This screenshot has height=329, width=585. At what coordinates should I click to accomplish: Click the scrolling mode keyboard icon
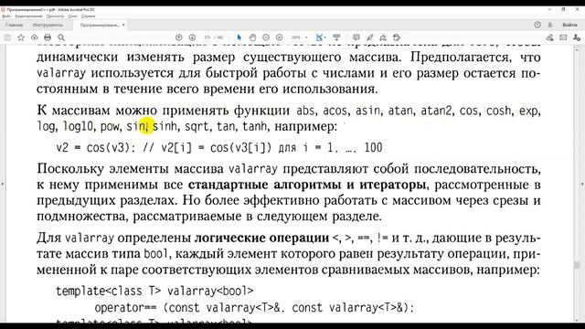click(x=336, y=37)
